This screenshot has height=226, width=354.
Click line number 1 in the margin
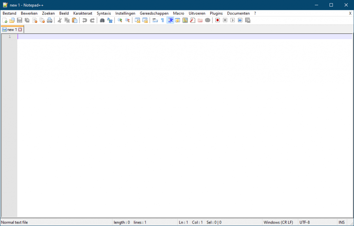click(x=9, y=36)
